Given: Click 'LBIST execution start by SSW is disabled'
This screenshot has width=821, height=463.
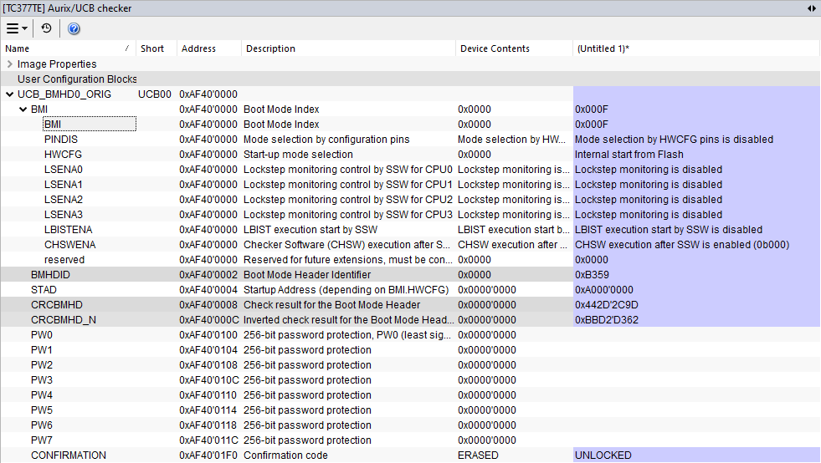Looking at the screenshot, I should [x=669, y=230].
